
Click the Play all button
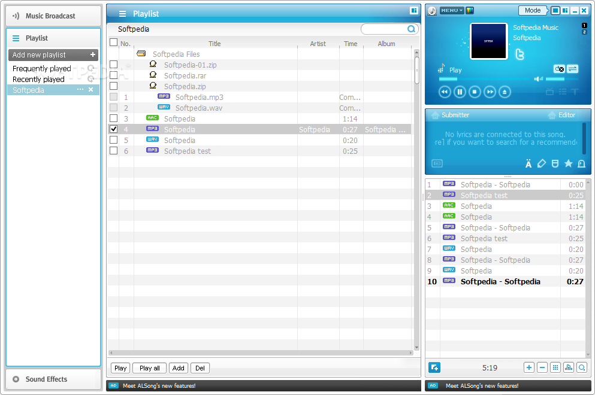click(150, 368)
